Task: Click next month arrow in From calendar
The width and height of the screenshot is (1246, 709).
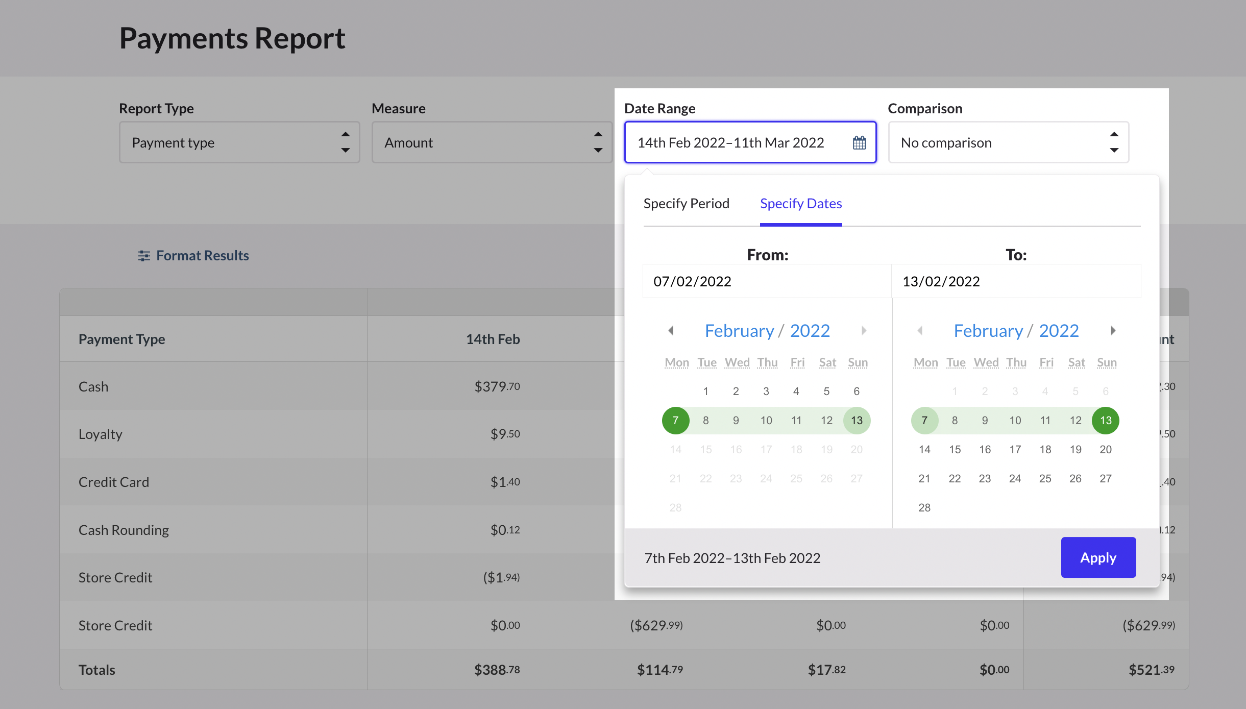Action: pos(864,331)
